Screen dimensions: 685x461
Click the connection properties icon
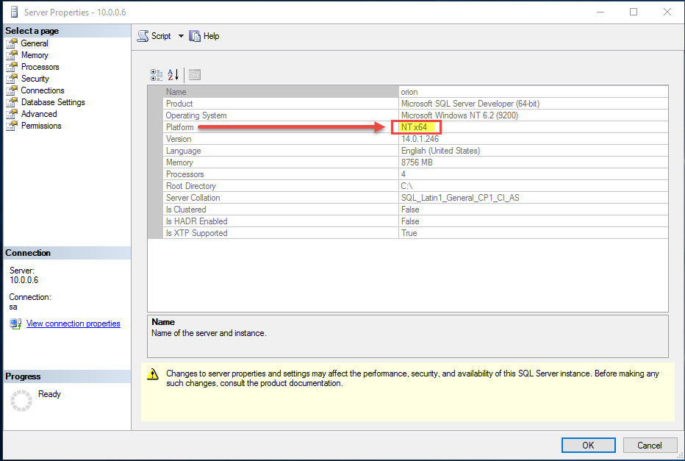(15, 324)
